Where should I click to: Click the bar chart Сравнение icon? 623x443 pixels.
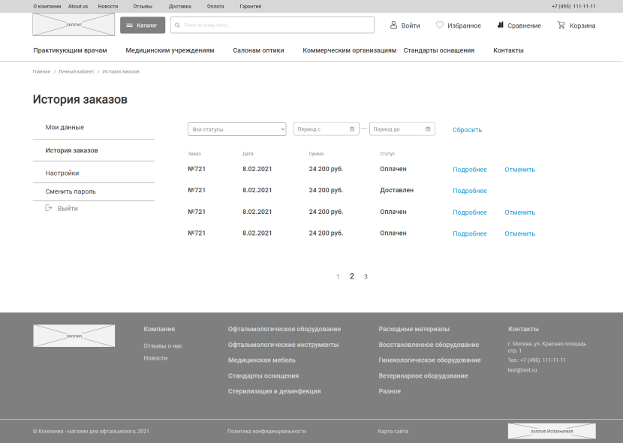click(500, 25)
